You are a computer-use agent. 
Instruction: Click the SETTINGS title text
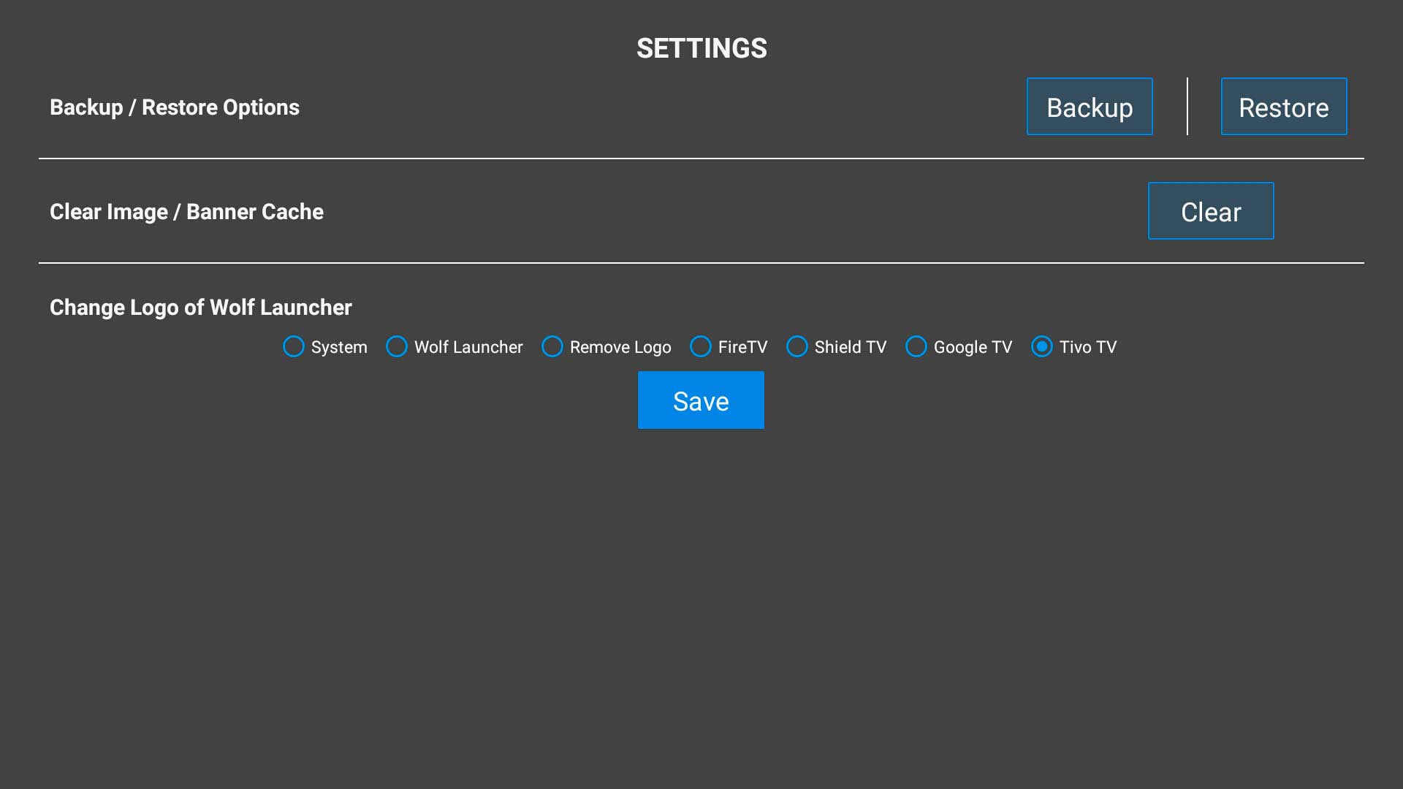coord(701,48)
